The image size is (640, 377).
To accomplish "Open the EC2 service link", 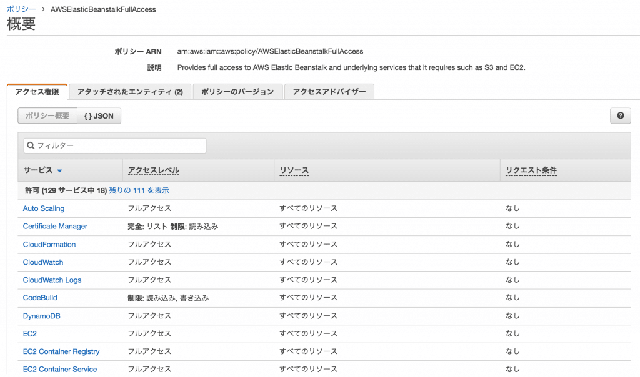I will pyautogui.click(x=30, y=333).
